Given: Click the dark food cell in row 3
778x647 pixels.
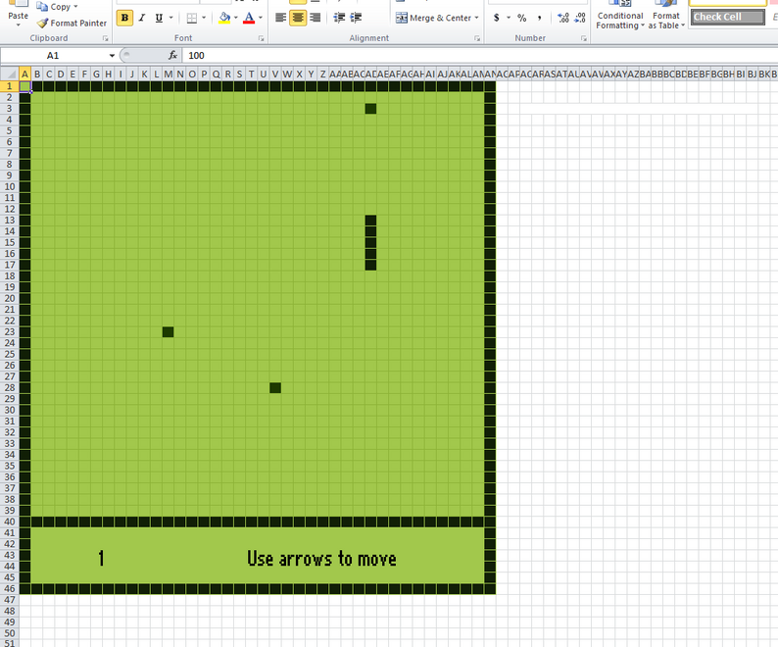Looking at the screenshot, I should 370,109.
